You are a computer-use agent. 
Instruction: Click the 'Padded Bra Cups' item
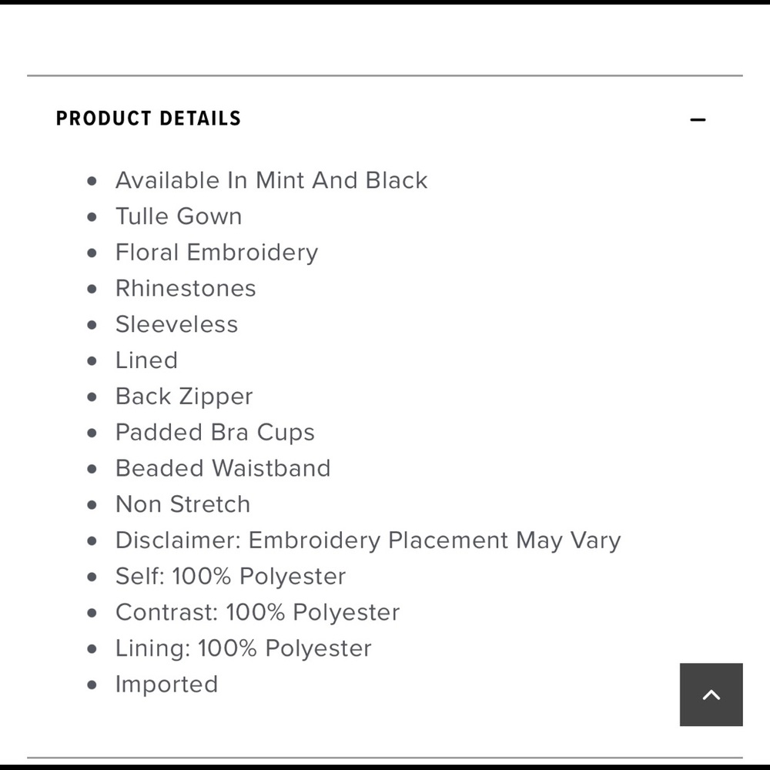coord(215,432)
